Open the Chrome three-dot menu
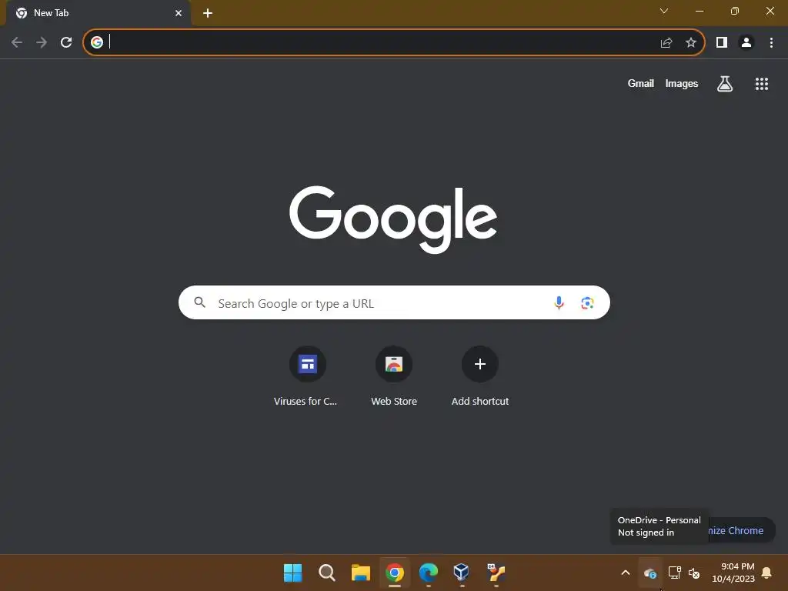 point(771,43)
